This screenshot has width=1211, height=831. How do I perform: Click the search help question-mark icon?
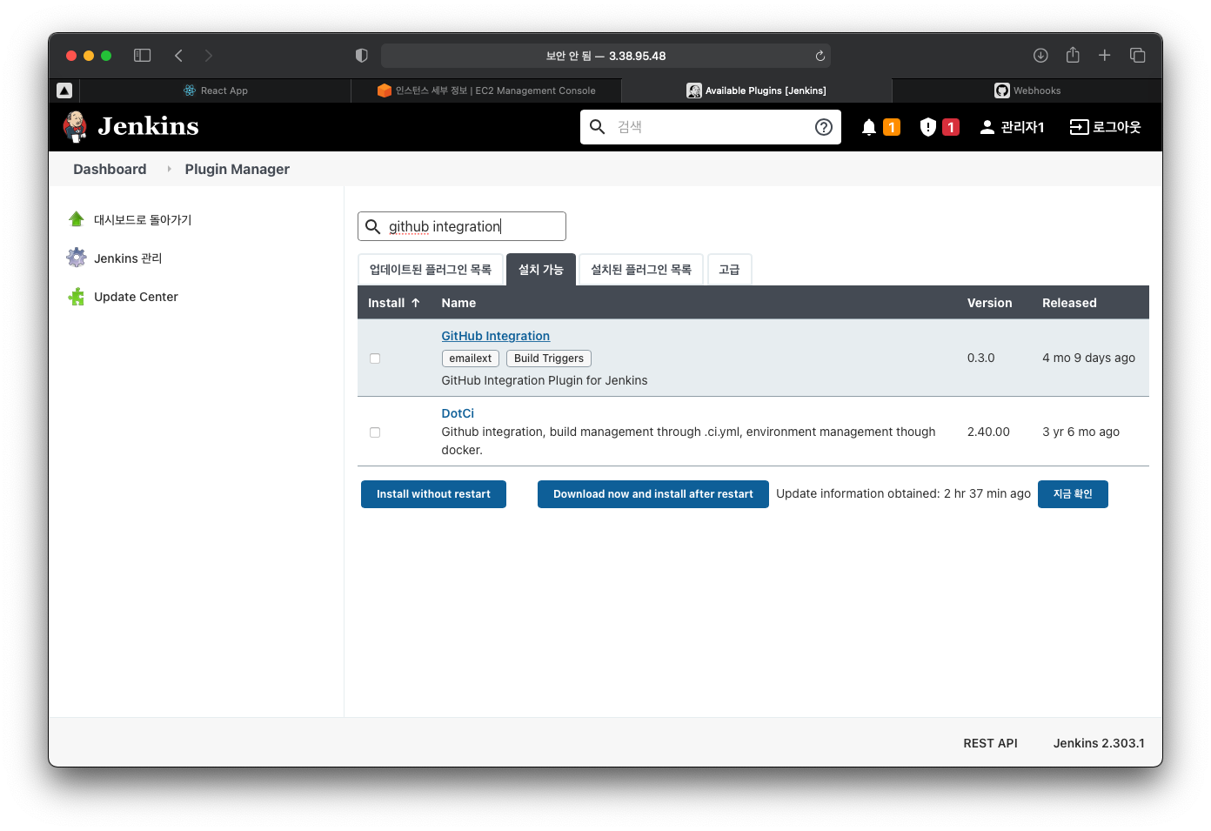click(x=823, y=127)
